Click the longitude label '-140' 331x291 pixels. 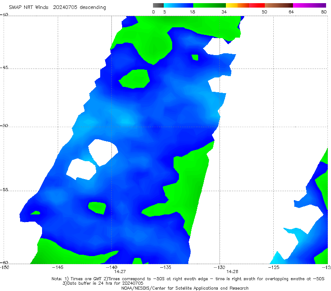[x=111, y=268]
